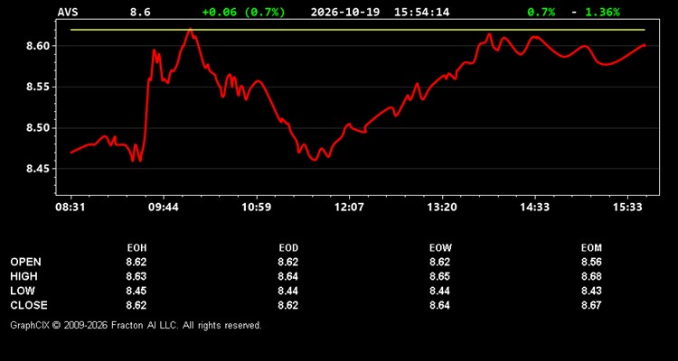
Task: Click the 08:31 time axis label
Action: (x=70, y=207)
